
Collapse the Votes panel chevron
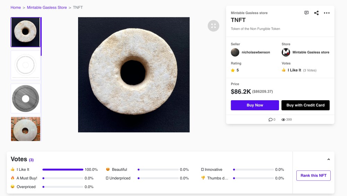[x=329, y=159]
